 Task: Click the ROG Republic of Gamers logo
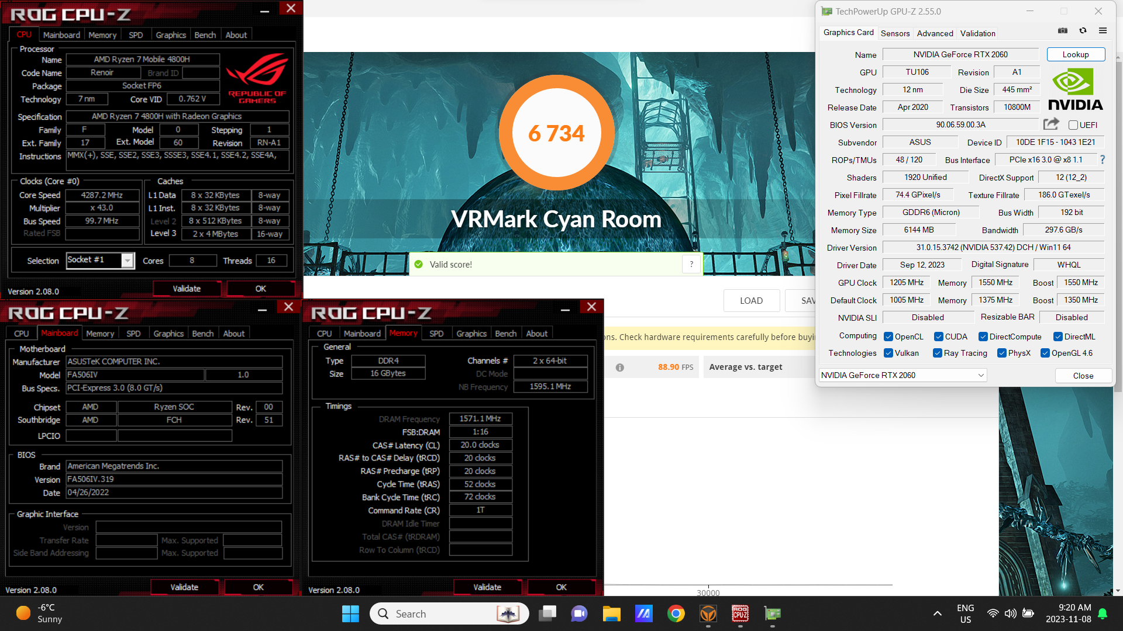[x=257, y=78]
